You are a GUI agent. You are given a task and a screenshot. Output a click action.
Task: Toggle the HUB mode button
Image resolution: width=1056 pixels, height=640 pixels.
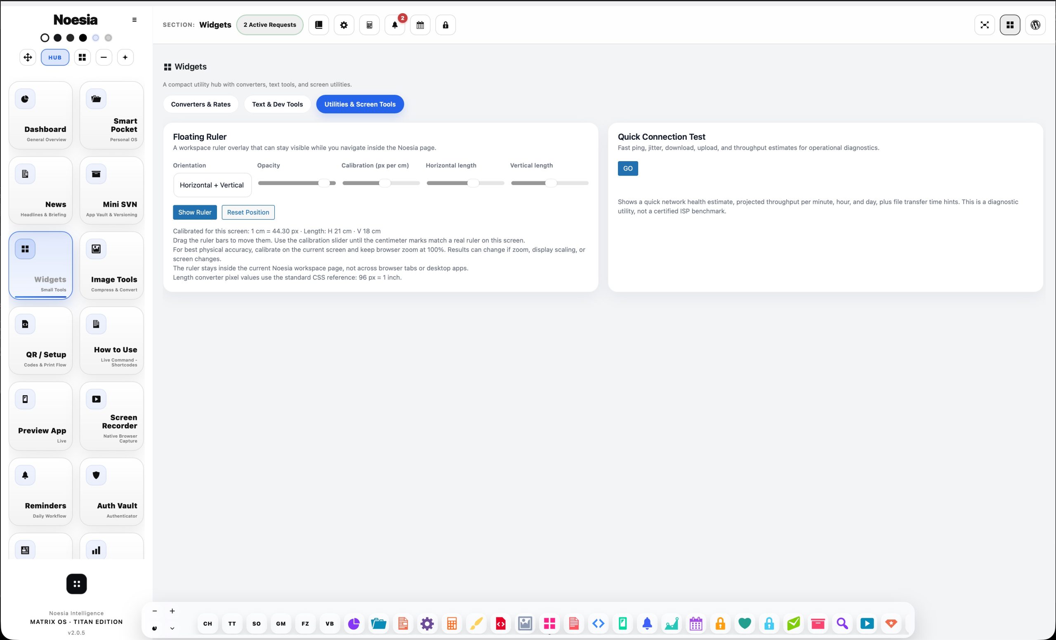55,57
